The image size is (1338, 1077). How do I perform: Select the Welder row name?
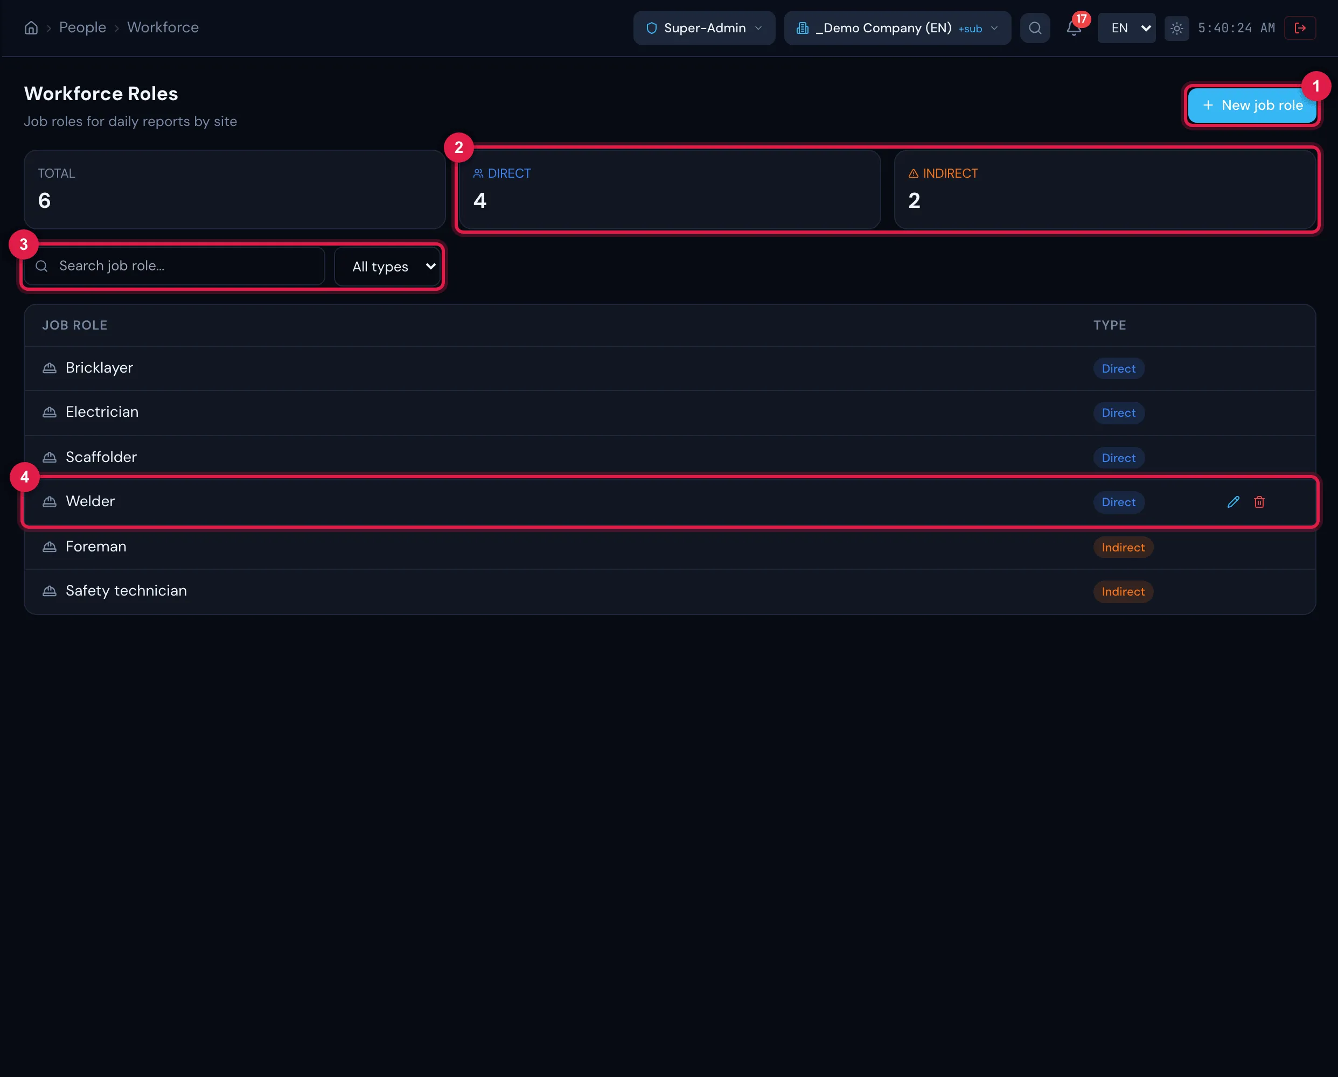click(90, 501)
